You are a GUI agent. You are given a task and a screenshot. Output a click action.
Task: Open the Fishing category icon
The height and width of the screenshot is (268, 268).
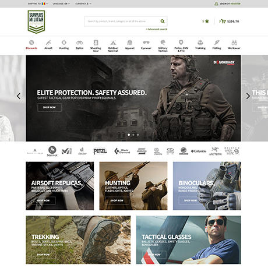tap(217, 43)
